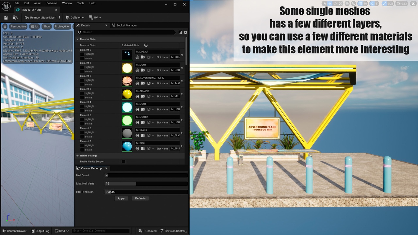Image resolution: width=418 pixels, height=235 pixels.
Task: Check Highlight for Element 2
Action: (x=82, y=80)
